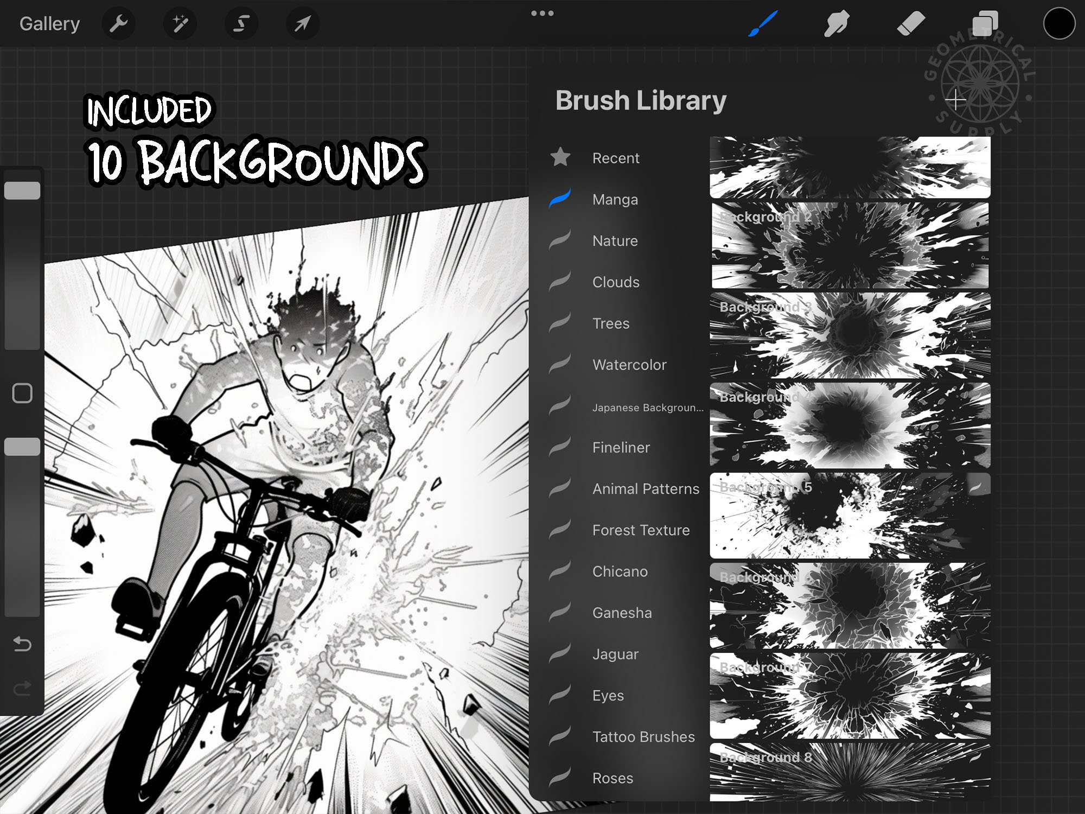Select the Forest Texture brush set

[641, 530]
